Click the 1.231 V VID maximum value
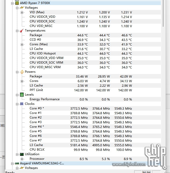170x173 pixels. pos(127,12)
